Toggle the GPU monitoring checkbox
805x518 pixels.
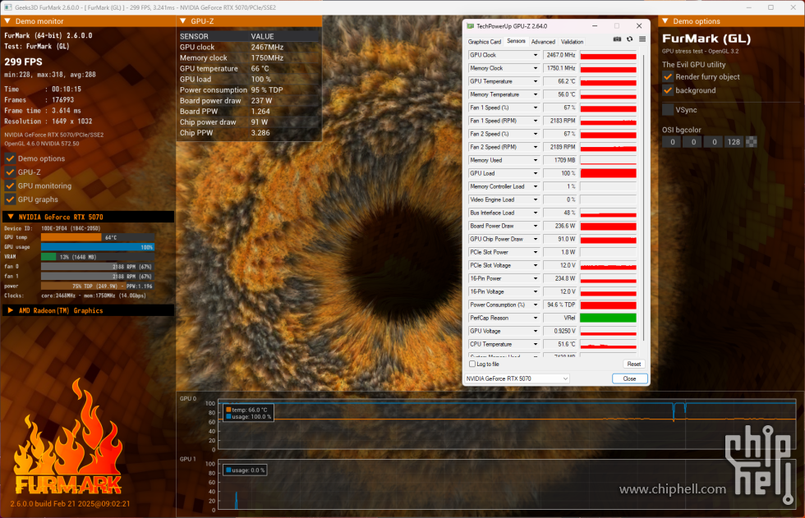coord(10,186)
